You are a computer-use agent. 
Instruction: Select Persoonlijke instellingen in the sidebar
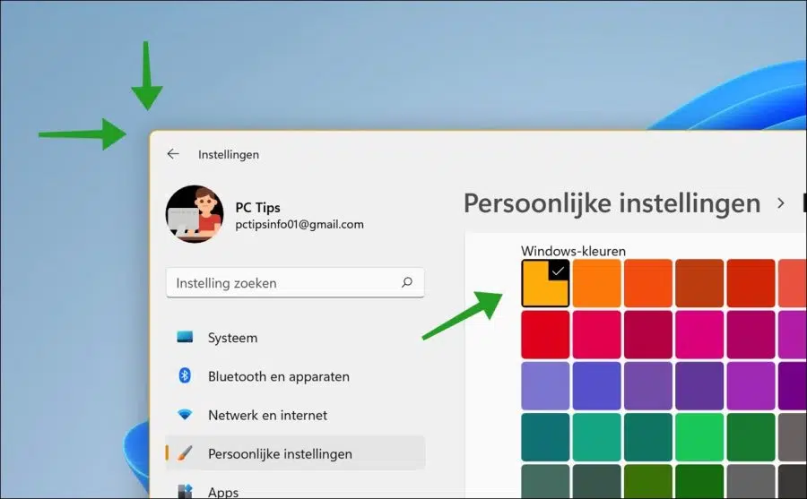click(x=295, y=453)
